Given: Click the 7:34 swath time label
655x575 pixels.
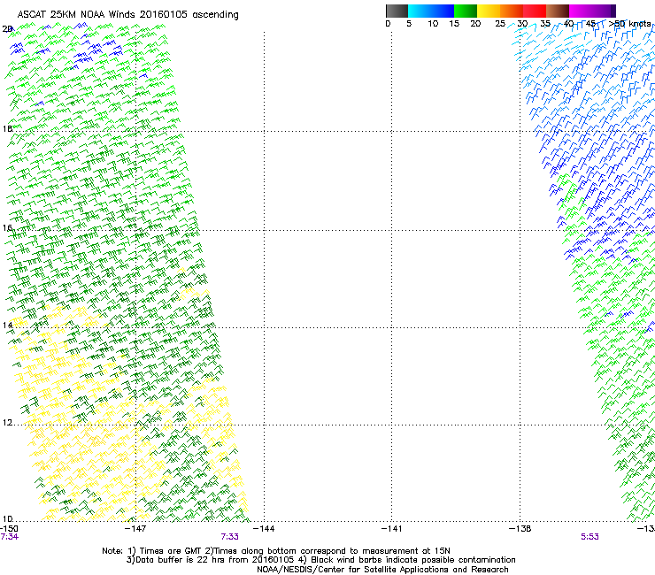Looking at the screenshot, I should coord(9,537).
